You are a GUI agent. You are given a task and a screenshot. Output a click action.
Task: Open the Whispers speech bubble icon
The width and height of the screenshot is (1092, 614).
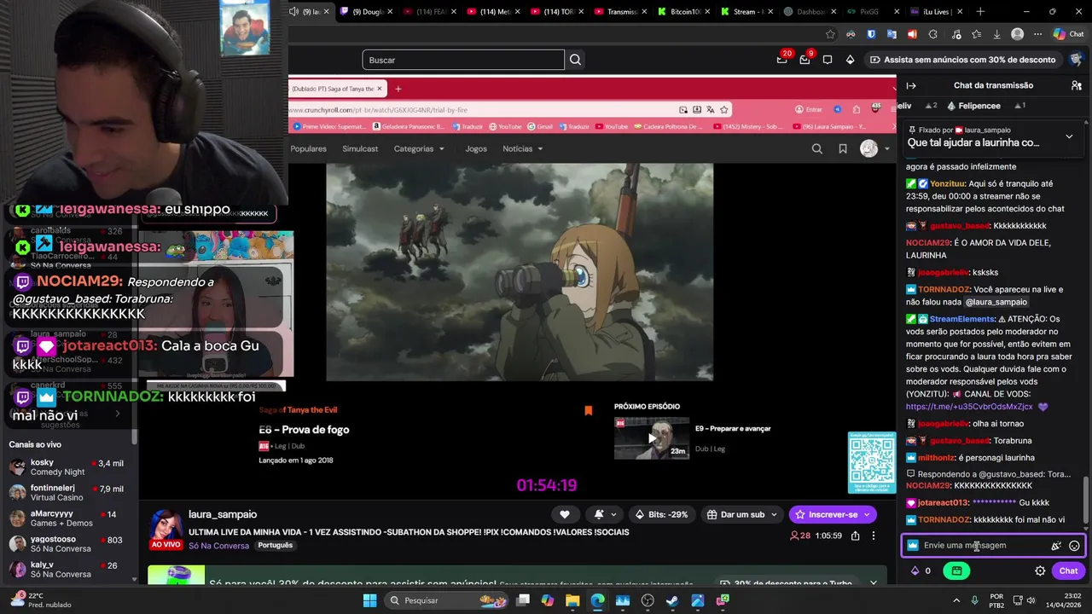828,60
